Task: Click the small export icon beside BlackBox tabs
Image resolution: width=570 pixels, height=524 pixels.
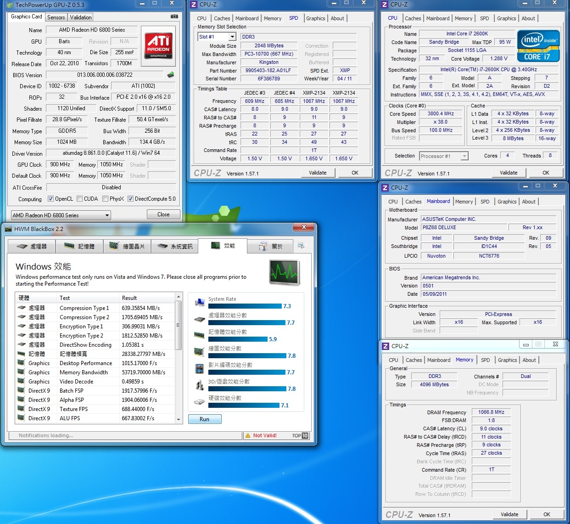Action: pyautogui.click(x=301, y=246)
